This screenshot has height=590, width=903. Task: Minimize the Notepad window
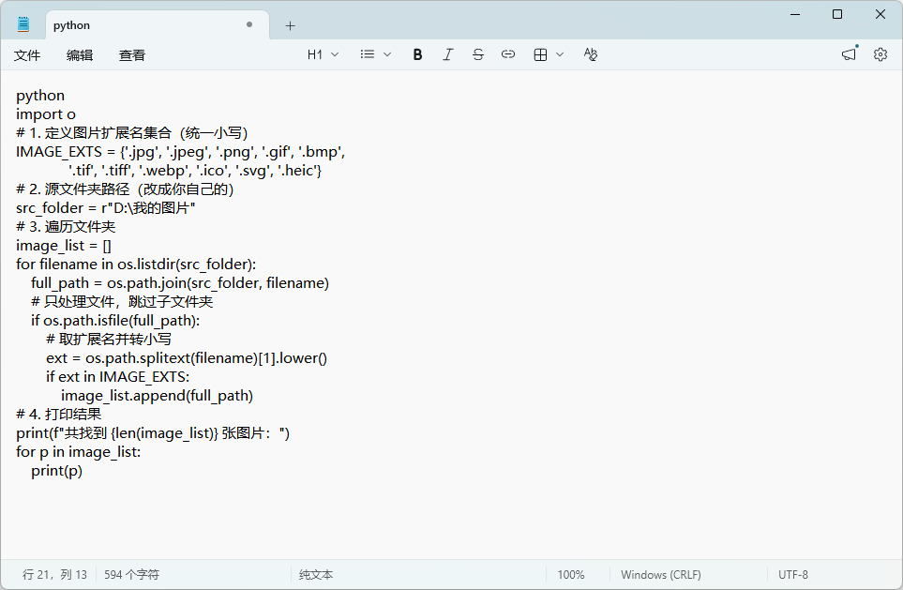point(795,14)
